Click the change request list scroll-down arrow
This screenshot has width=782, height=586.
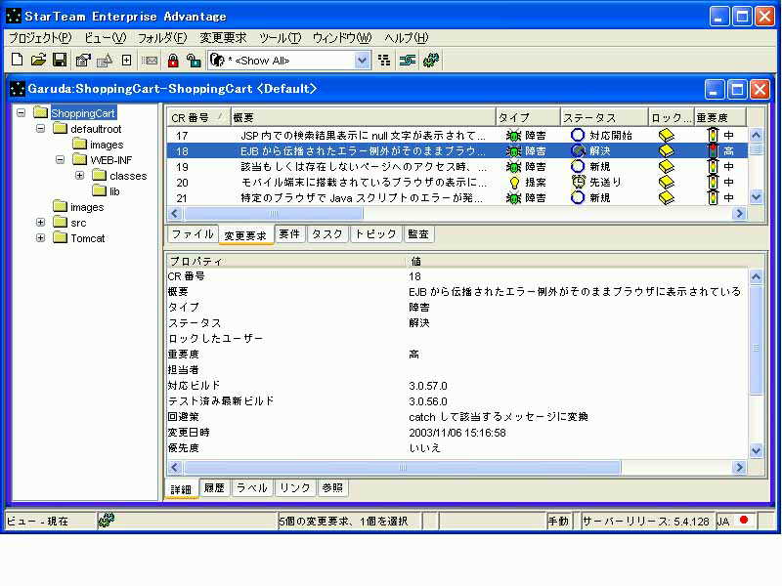(756, 197)
